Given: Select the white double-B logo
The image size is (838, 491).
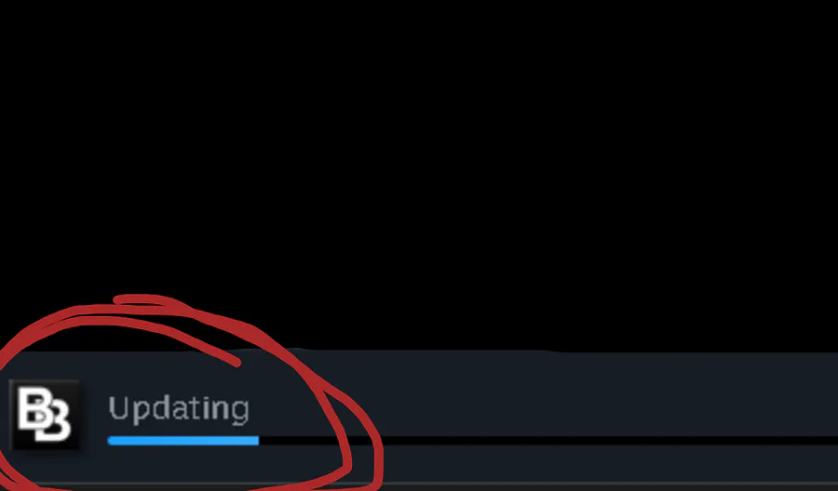Looking at the screenshot, I should coord(44,415).
